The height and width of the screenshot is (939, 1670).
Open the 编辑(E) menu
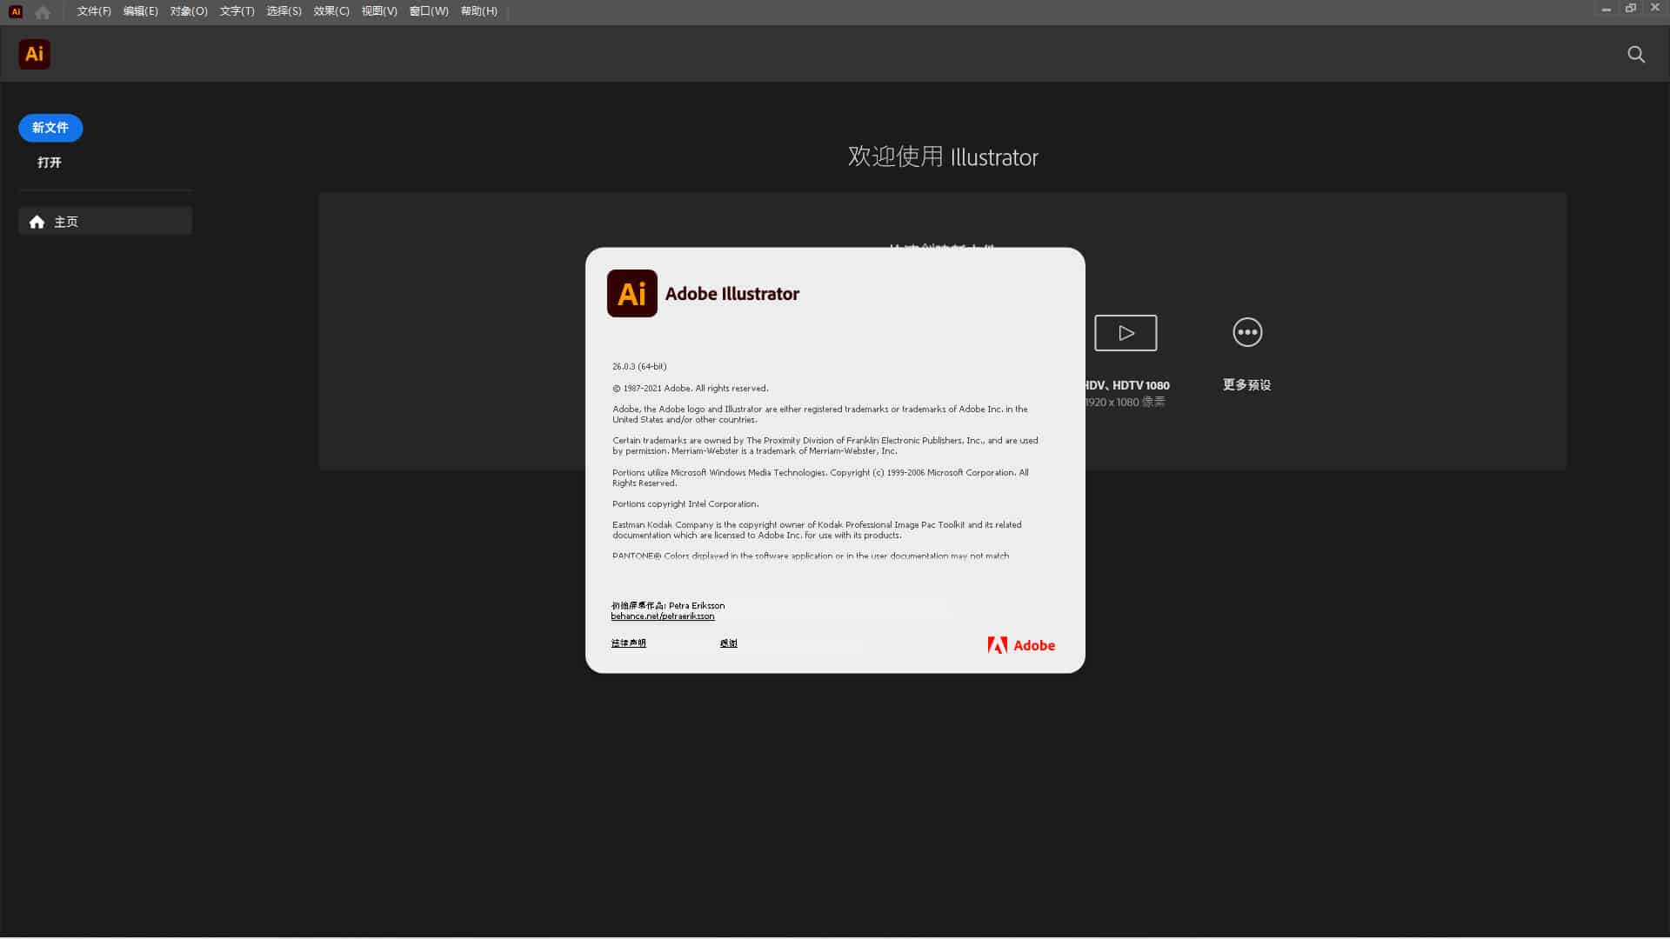[x=141, y=11]
